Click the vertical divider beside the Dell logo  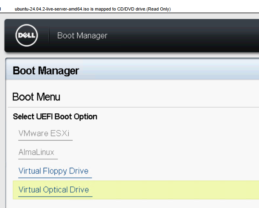point(49,36)
